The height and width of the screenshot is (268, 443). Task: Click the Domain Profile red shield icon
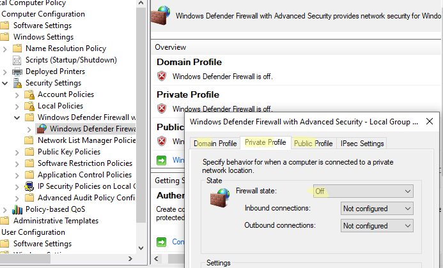162,76
